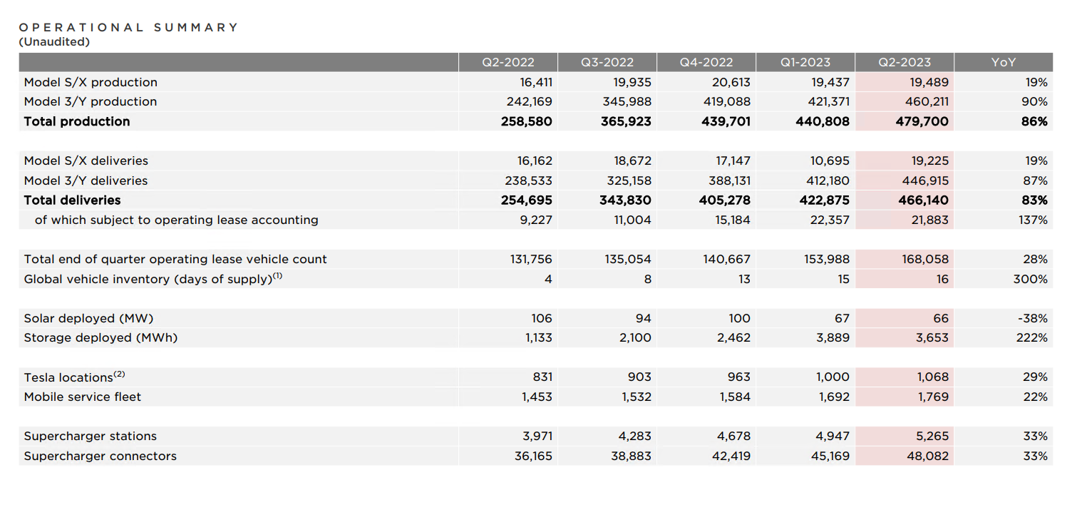
Task: Select Supercharger connectors value 42,419
Action: coord(731,456)
